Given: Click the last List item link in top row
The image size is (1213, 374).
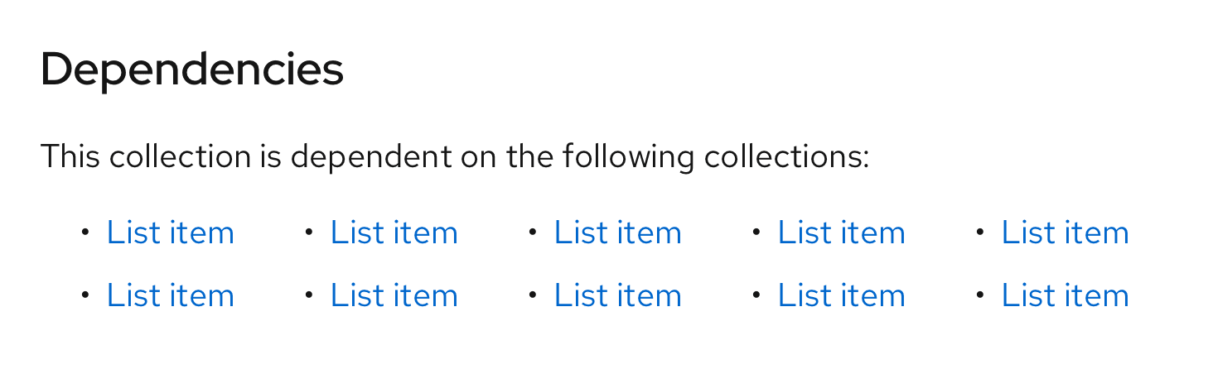Looking at the screenshot, I should [1065, 233].
